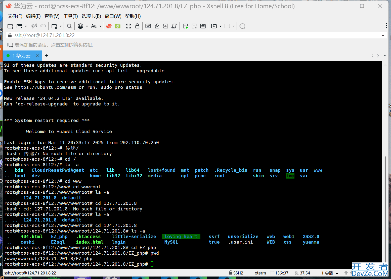
Task: Click the terminal vertical scrollbar
Action: tap(385, 209)
